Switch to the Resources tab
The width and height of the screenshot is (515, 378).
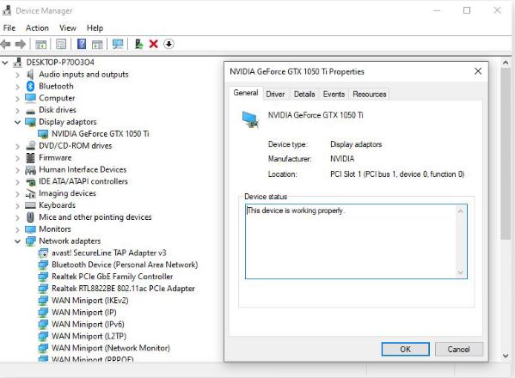(369, 94)
